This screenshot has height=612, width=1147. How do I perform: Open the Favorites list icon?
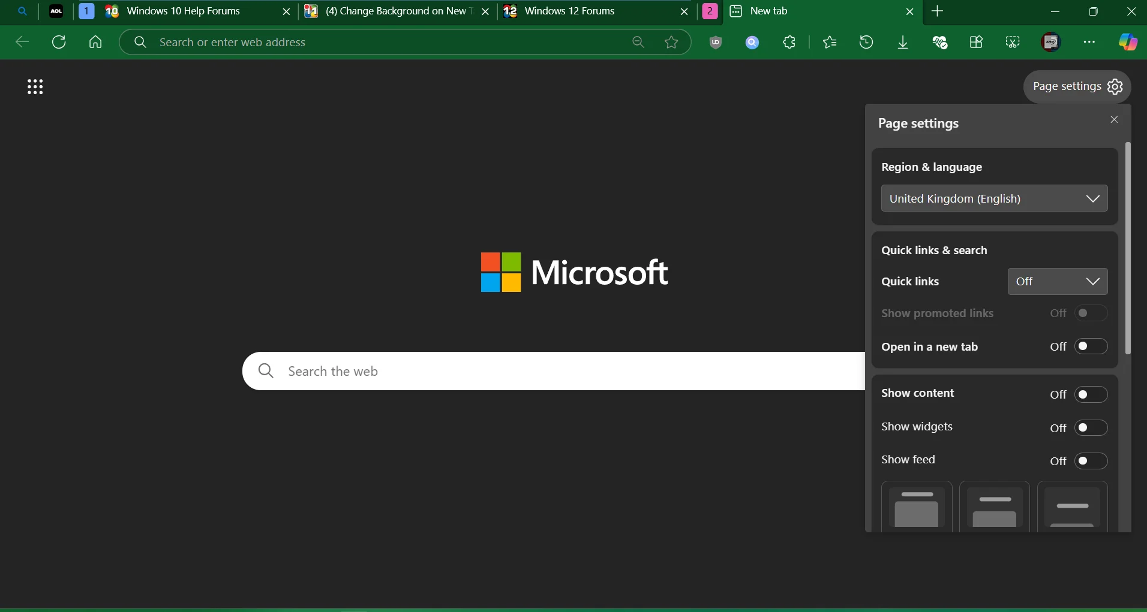830,42
